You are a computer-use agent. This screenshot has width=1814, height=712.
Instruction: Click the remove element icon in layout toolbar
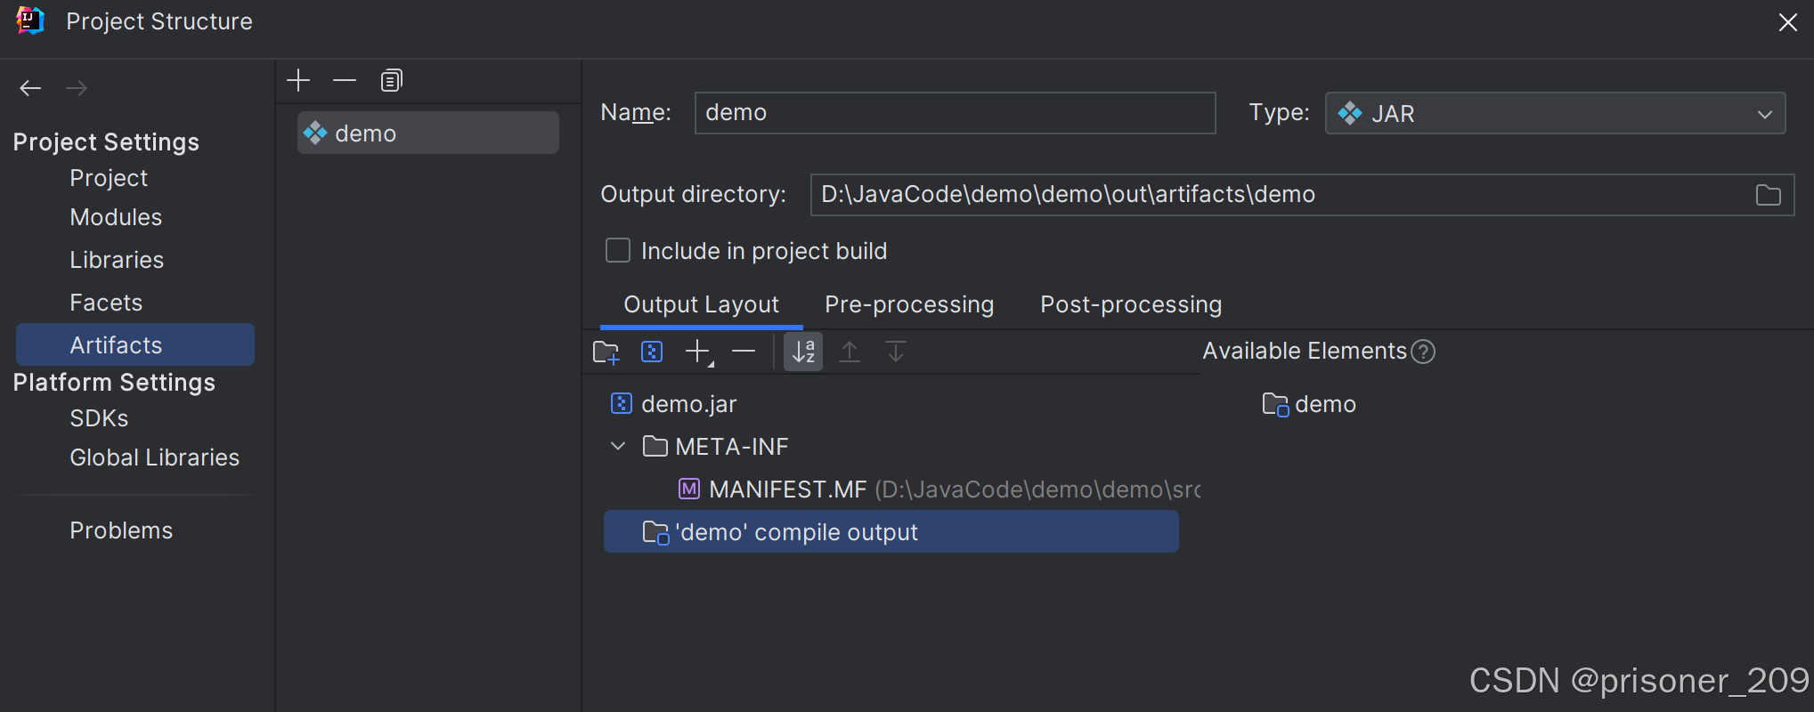coord(744,352)
